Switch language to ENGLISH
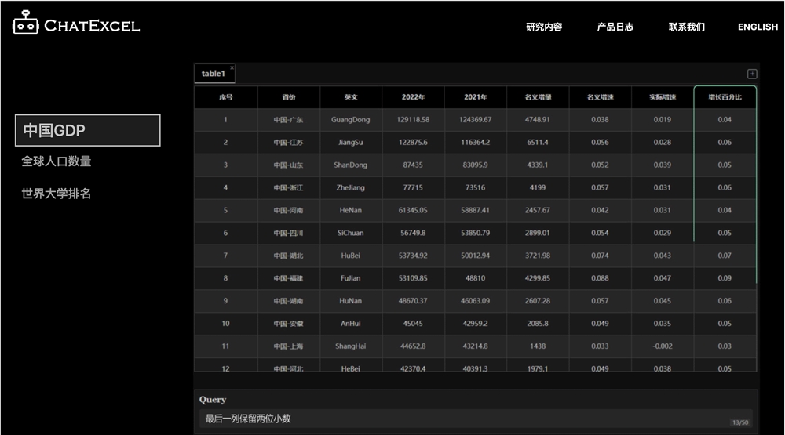Screen dimensions: 785x435 pyautogui.click(x=758, y=27)
